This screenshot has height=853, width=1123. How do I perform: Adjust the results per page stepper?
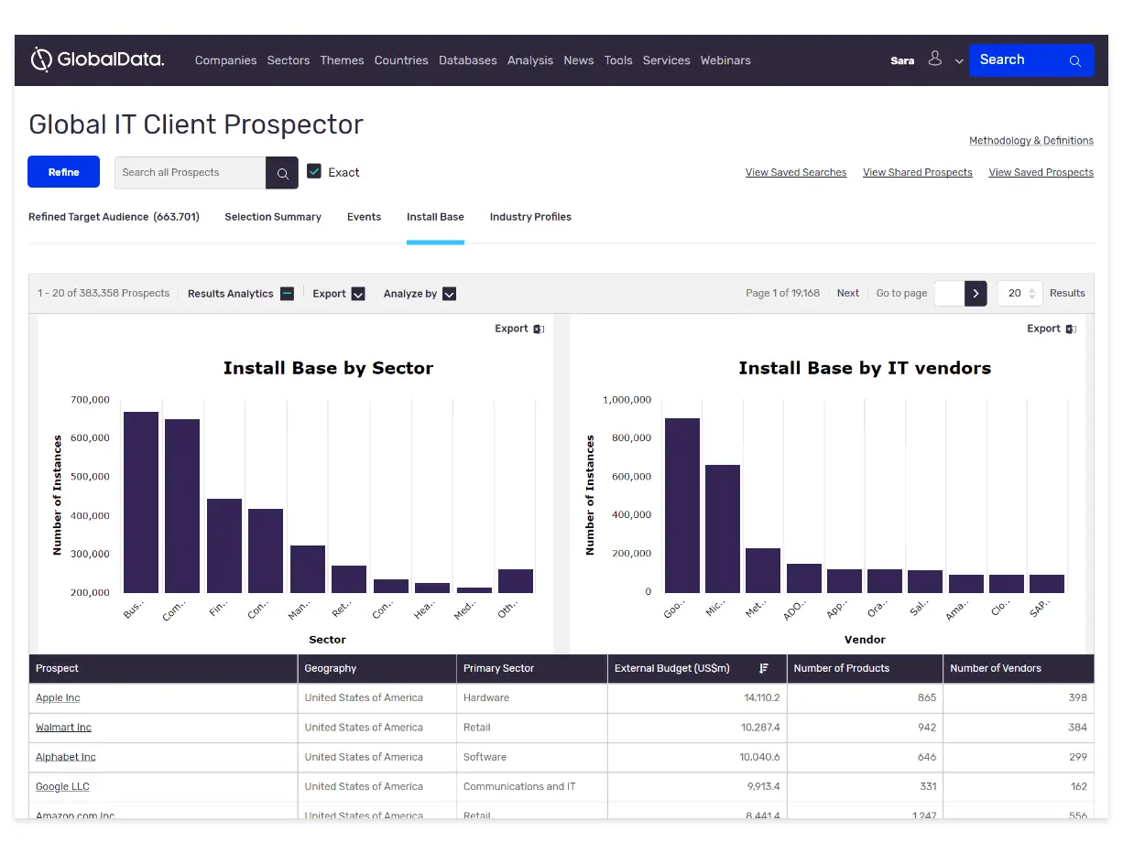pyautogui.click(x=1032, y=294)
